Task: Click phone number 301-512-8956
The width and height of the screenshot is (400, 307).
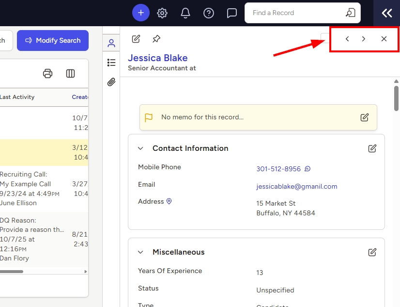Action: pyautogui.click(x=278, y=169)
